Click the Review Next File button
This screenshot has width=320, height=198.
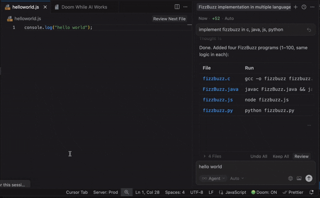pos(170,19)
